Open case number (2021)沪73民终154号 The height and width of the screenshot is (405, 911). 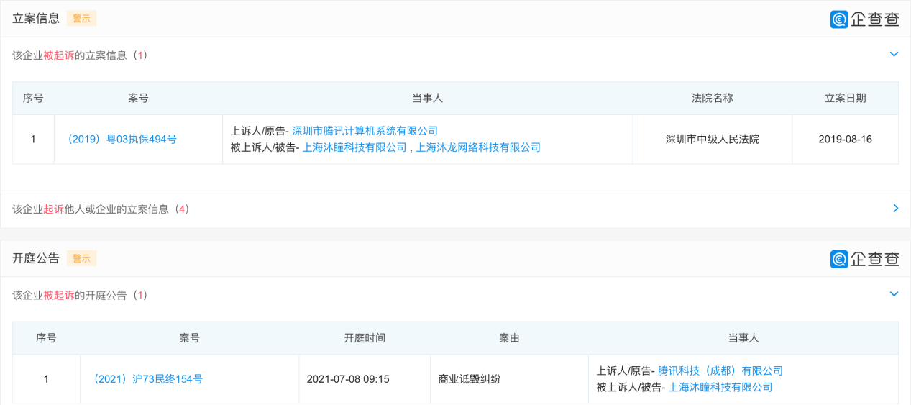click(148, 379)
